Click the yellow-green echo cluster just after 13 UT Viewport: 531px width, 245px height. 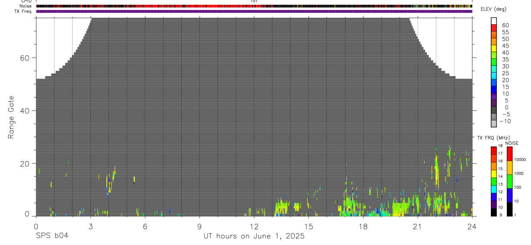tap(281, 207)
